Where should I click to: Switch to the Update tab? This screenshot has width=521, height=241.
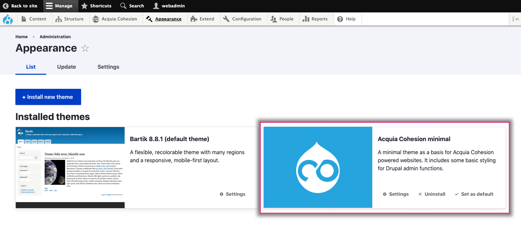pos(67,67)
